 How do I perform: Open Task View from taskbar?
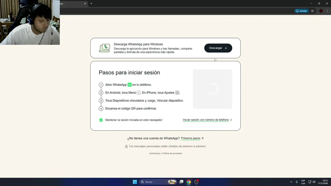[181, 182]
